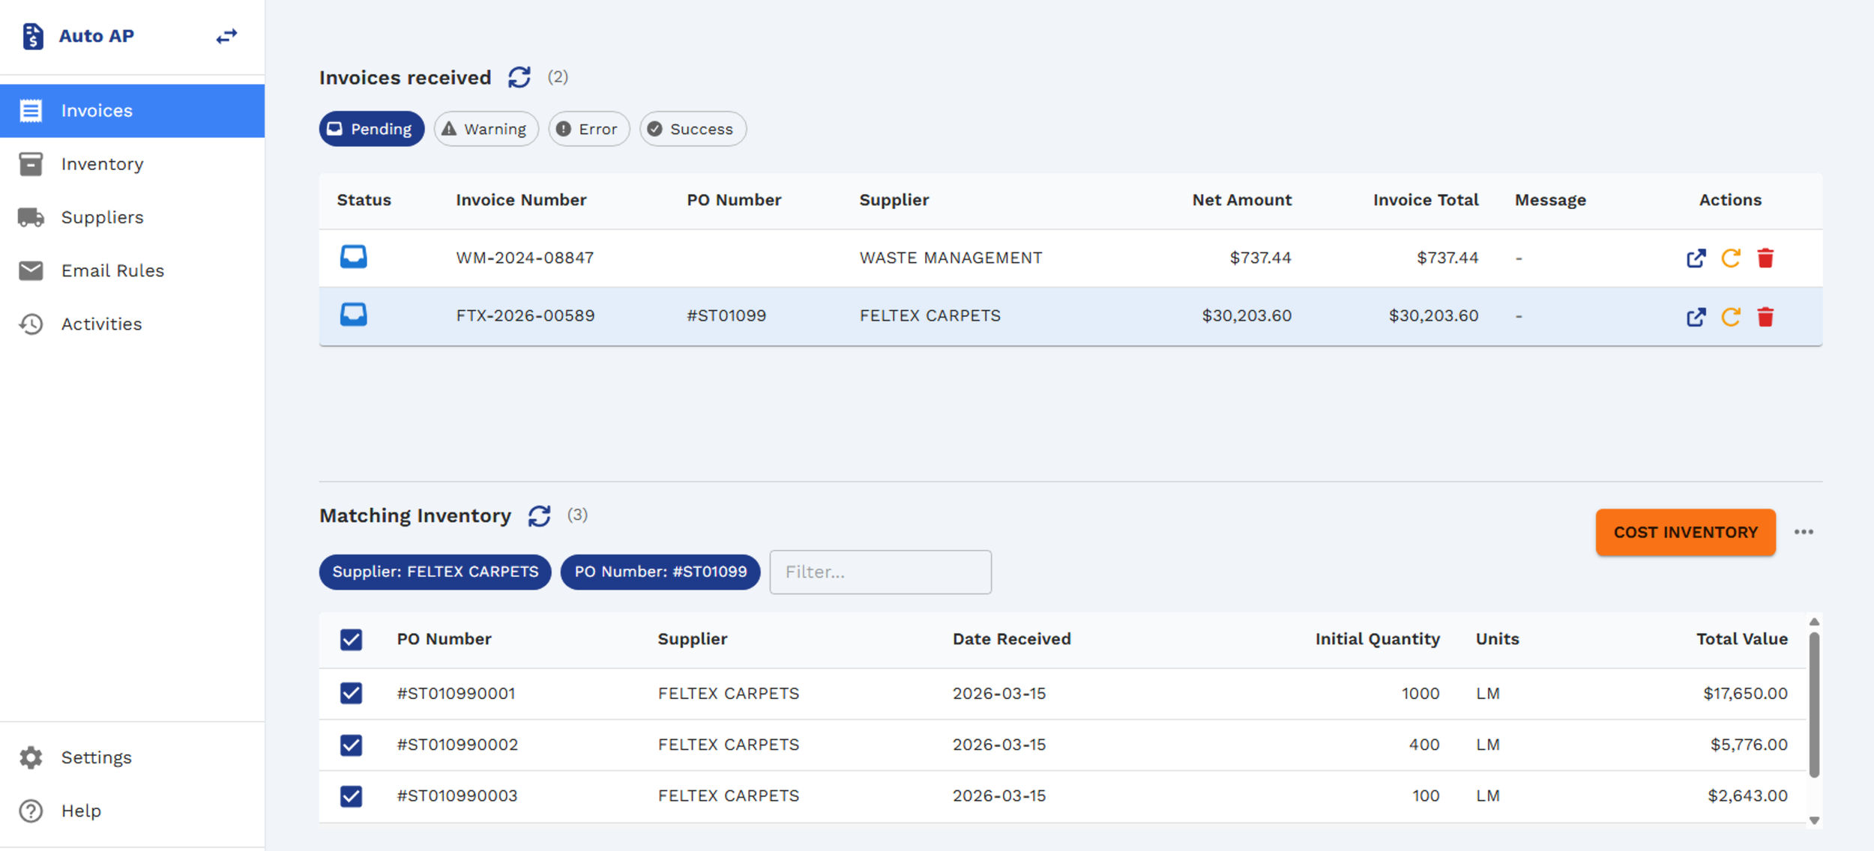Uncheck inventory row #ST010990003
1874x851 pixels.
[x=351, y=796]
